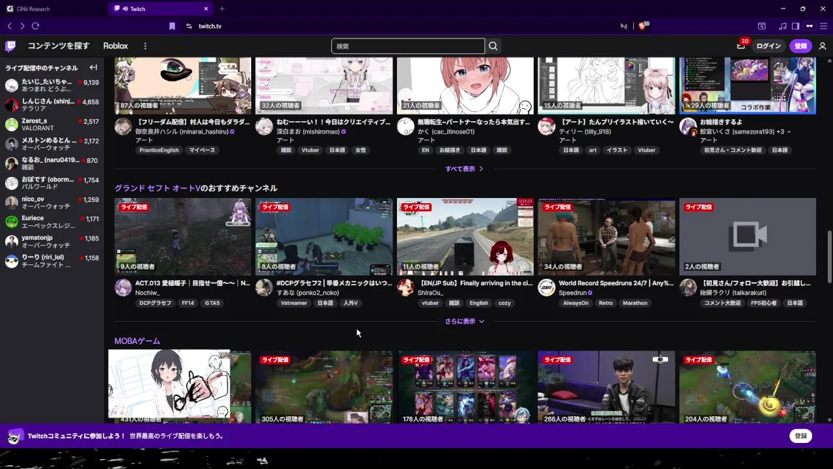Viewport: 833px width, 469px height.
Task: Open the MOBA stream thumbnail with 266 viewers
Action: (607, 388)
